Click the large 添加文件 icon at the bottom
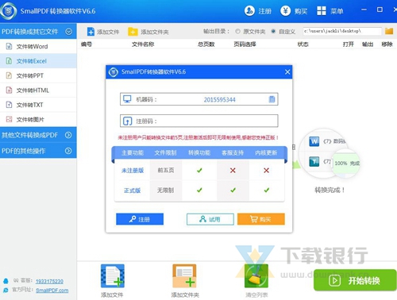 coord(113,276)
